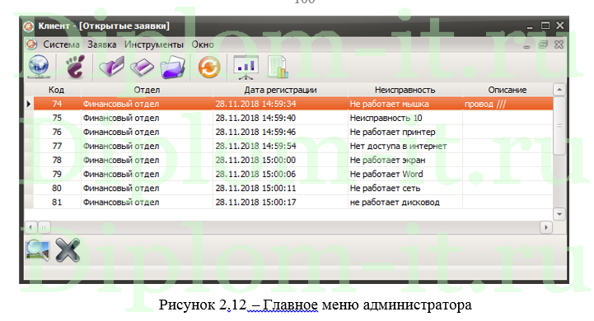
Task: Click the globe network connection toolbar icon
Action: click(x=39, y=67)
